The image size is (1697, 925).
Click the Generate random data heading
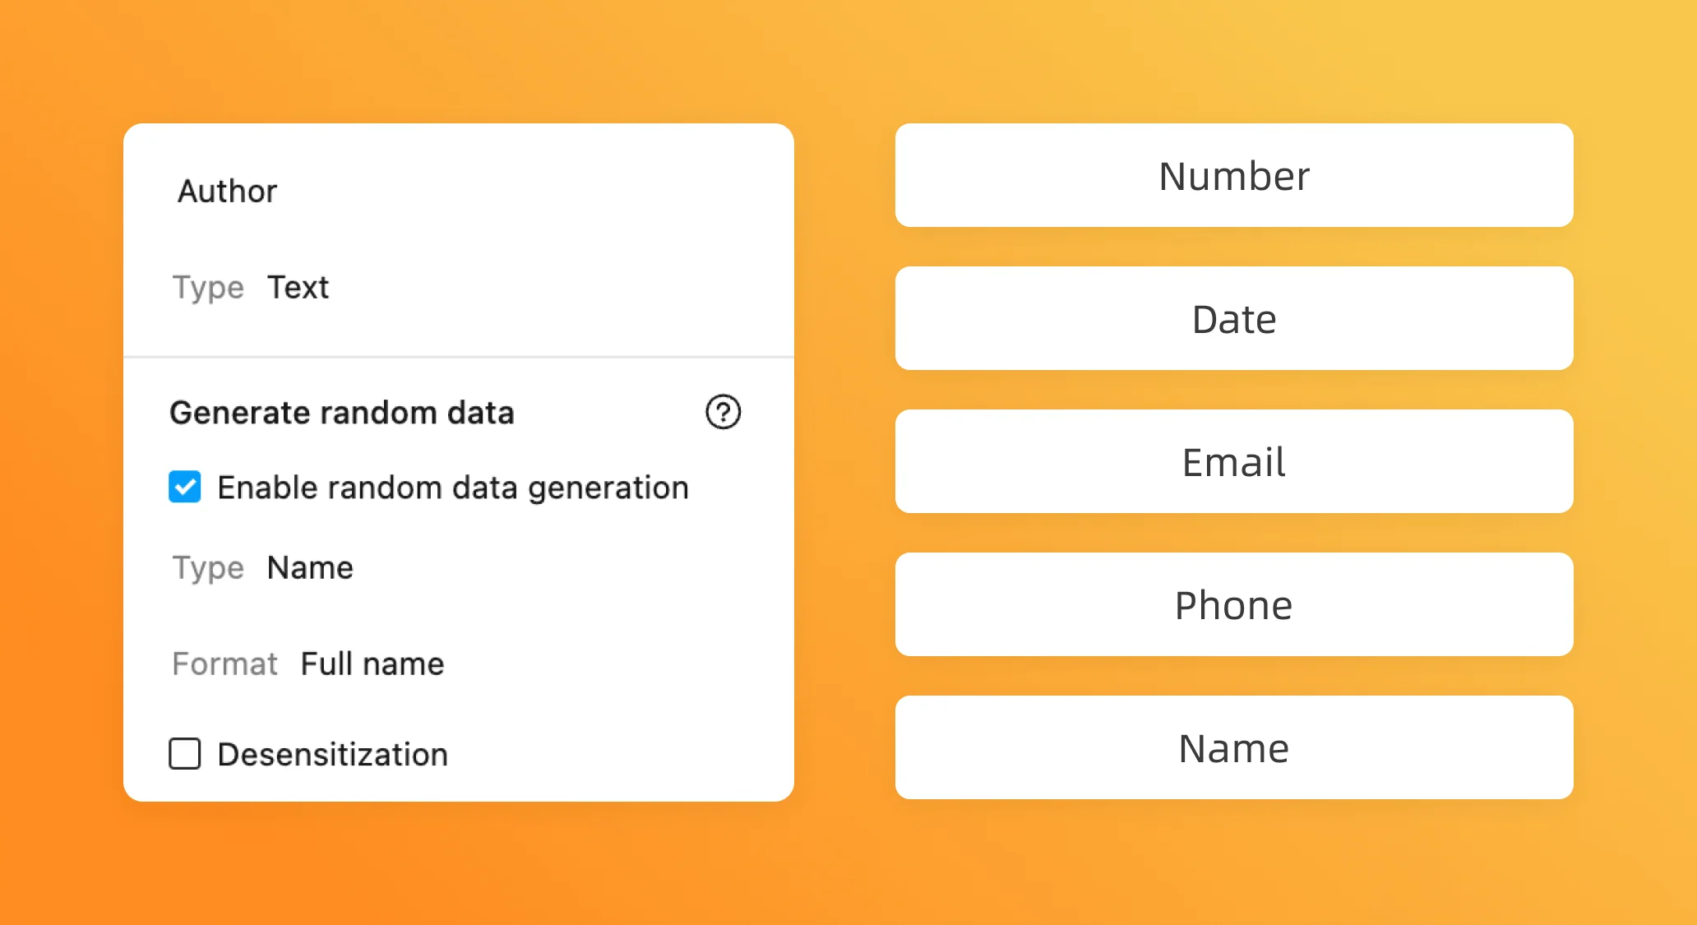(x=342, y=413)
